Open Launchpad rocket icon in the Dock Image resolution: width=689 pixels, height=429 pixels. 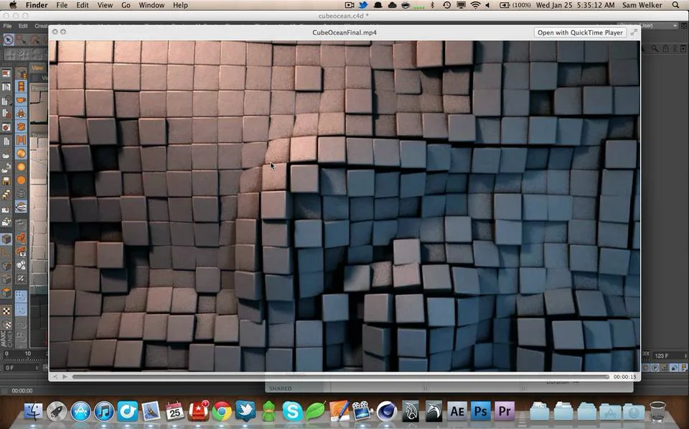click(x=57, y=412)
